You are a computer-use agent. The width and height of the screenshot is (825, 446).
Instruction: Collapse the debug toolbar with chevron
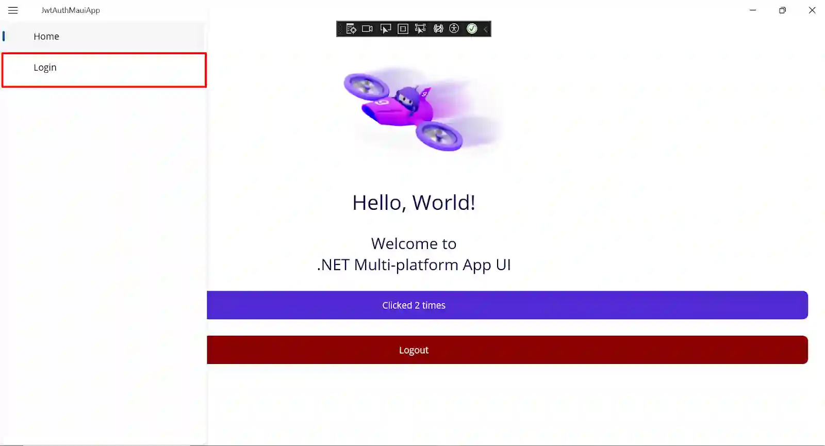pos(486,29)
